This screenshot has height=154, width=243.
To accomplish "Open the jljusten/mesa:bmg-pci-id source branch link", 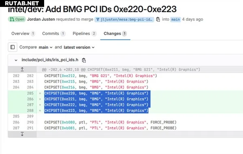I will coord(124,20).
